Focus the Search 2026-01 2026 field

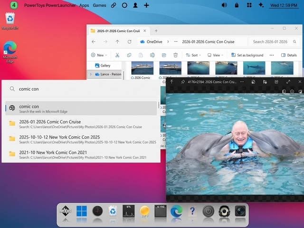tap(275, 42)
